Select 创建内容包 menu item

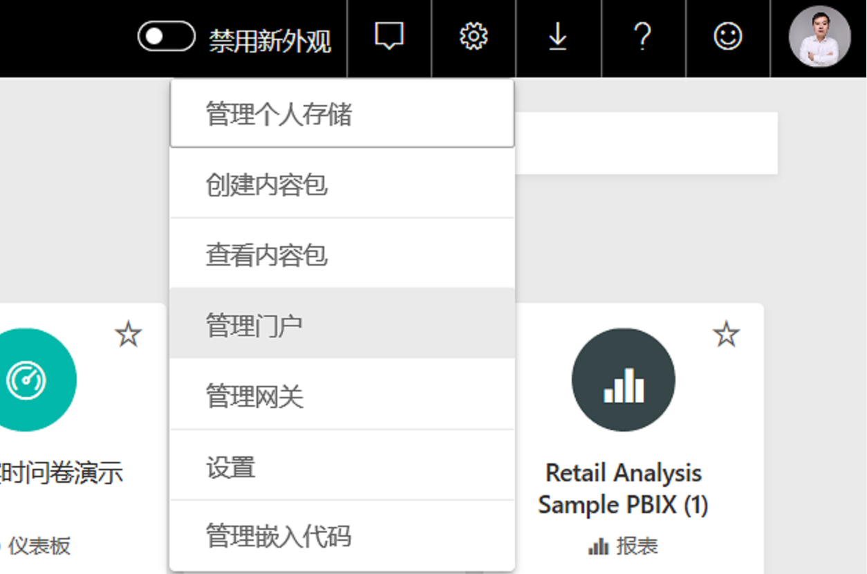[x=342, y=184]
